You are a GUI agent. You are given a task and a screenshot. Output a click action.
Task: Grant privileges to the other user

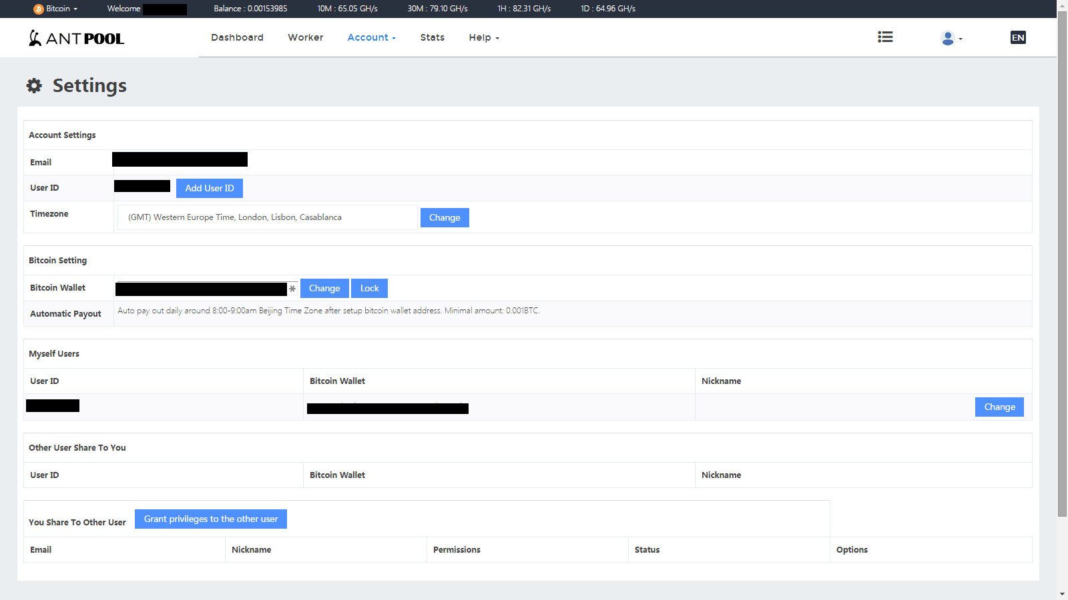click(x=211, y=519)
